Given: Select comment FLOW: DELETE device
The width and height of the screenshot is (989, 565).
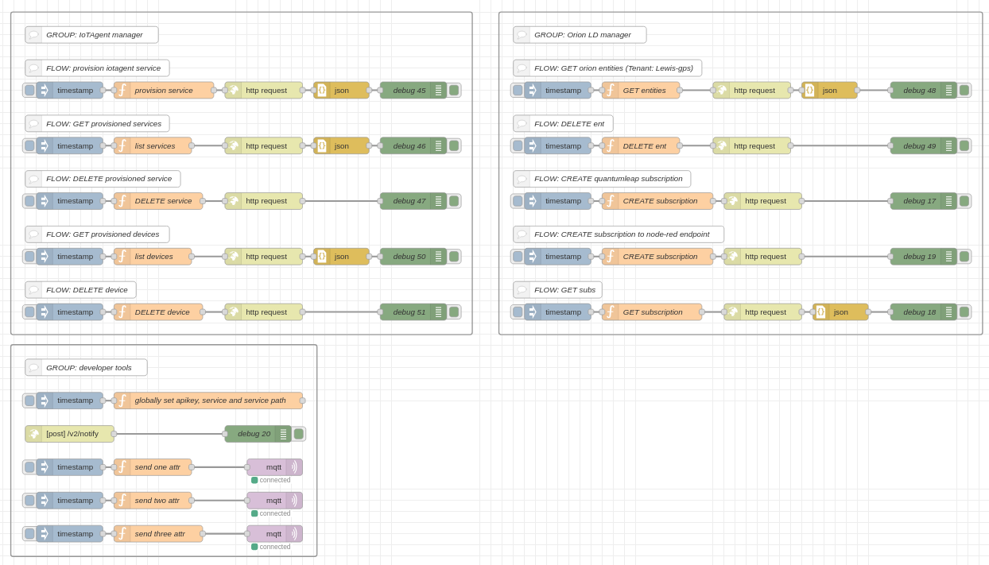Looking at the screenshot, I should tap(80, 290).
